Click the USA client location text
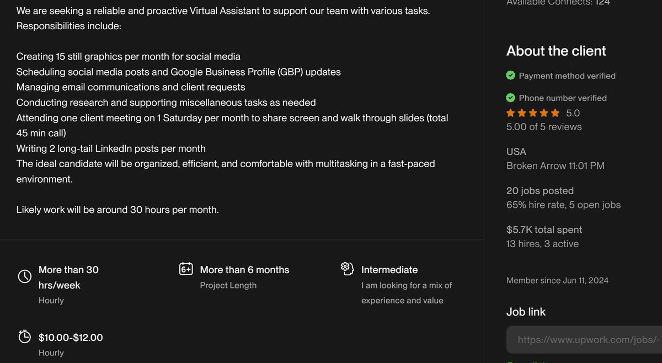 (x=515, y=151)
